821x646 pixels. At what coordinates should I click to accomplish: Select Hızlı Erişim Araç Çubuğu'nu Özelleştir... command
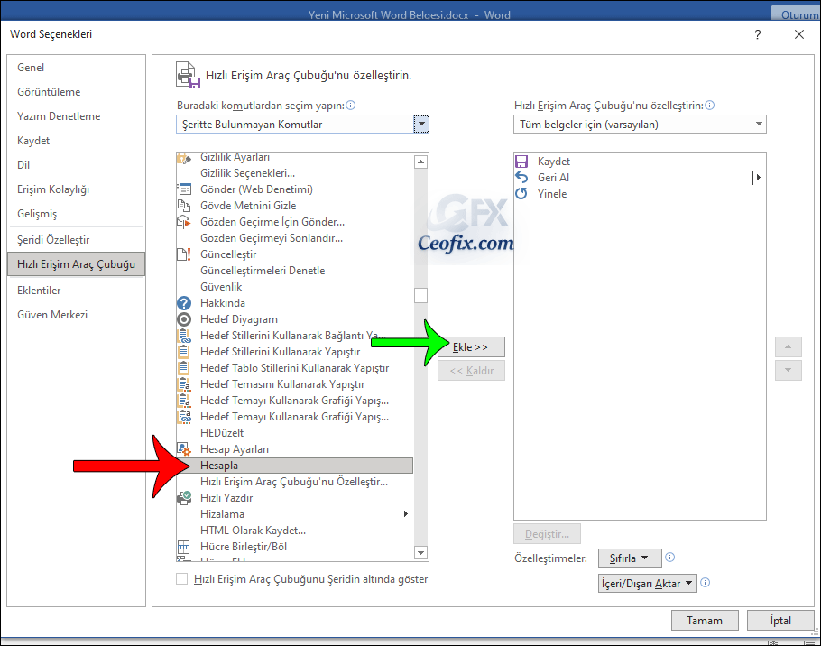click(294, 482)
